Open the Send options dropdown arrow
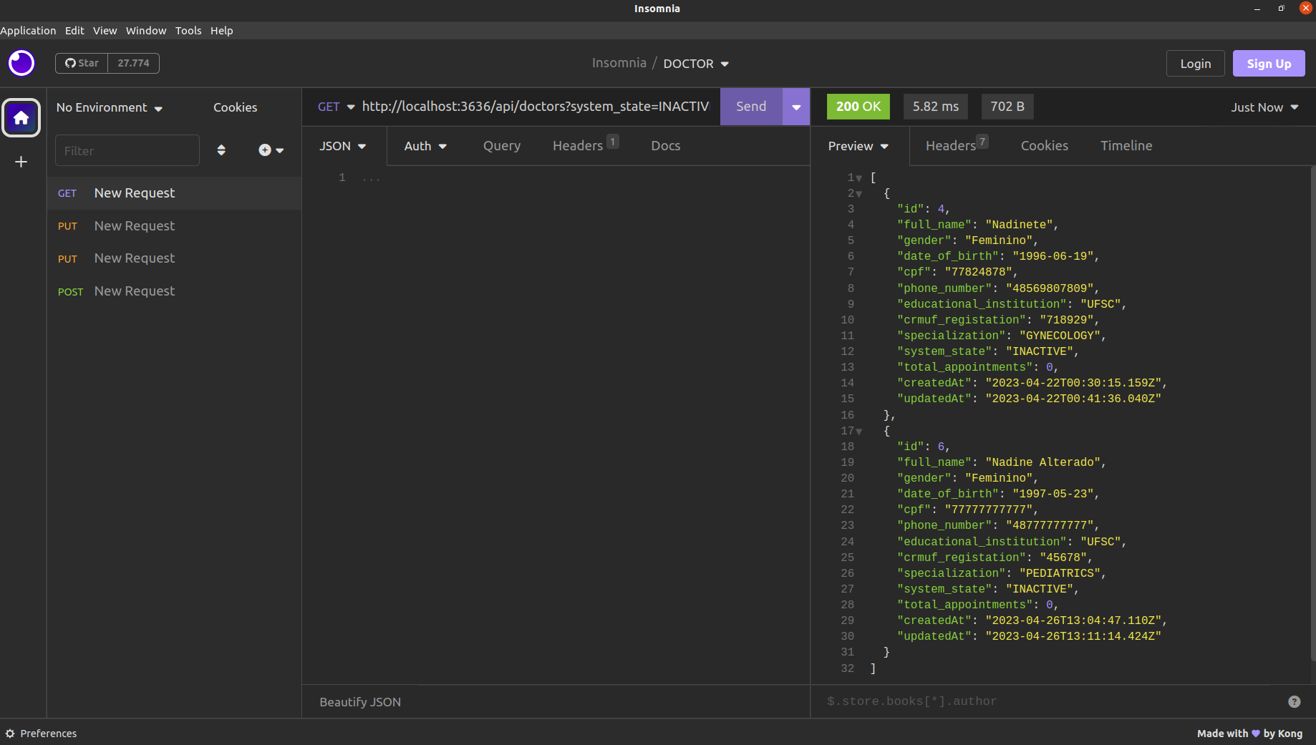This screenshot has width=1316, height=745. tap(796, 107)
